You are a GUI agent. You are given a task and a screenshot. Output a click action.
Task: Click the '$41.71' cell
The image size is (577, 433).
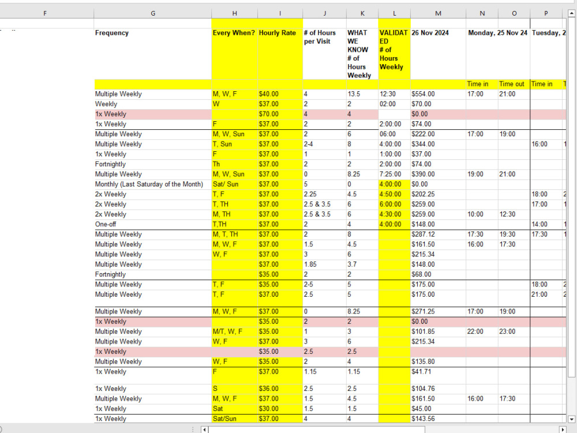point(438,376)
